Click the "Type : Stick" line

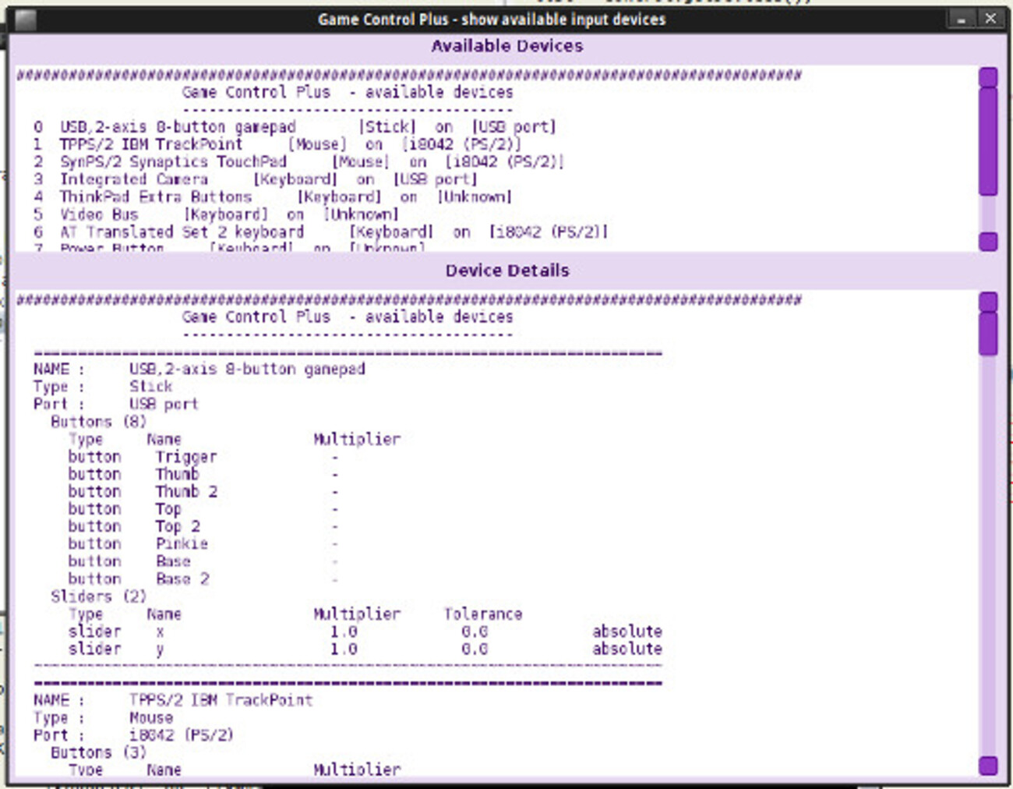click(x=103, y=387)
